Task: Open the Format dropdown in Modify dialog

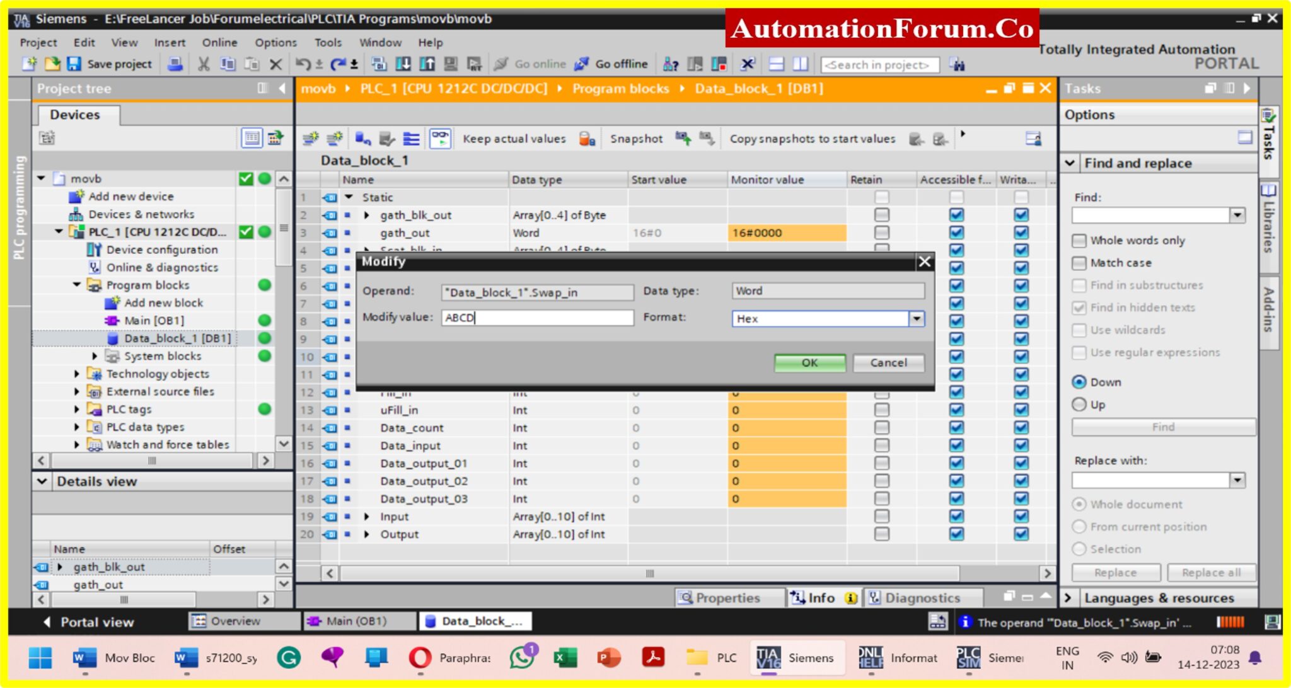Action: (x=917, y=319)
